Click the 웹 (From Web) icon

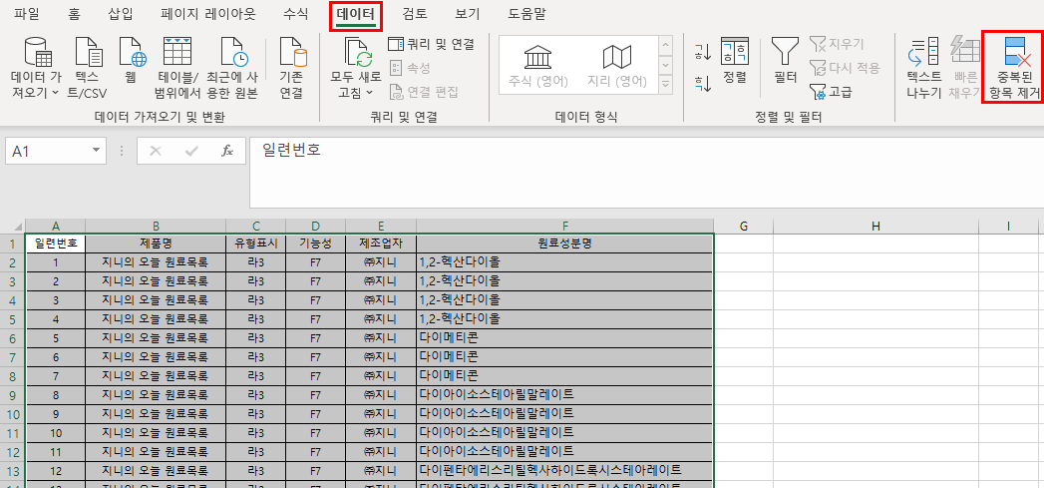[132, 52]
